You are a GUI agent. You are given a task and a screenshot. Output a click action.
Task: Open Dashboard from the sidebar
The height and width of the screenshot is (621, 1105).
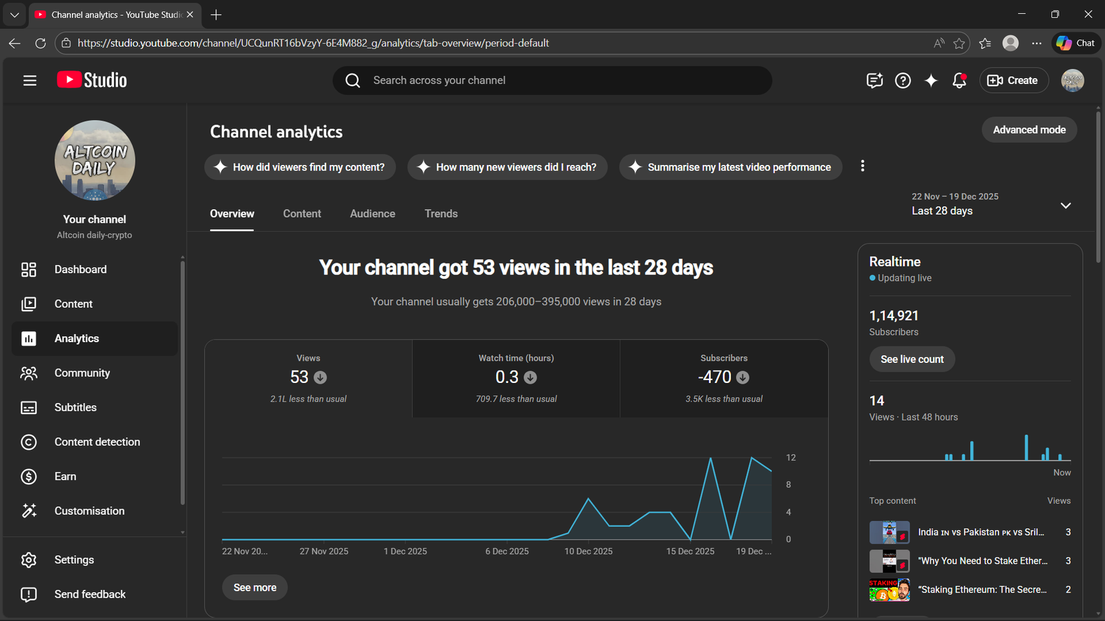(80, 270)
